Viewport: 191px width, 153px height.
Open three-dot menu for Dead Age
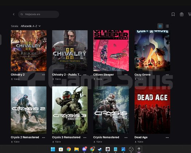pyautogui.click(x=167, y=137)
